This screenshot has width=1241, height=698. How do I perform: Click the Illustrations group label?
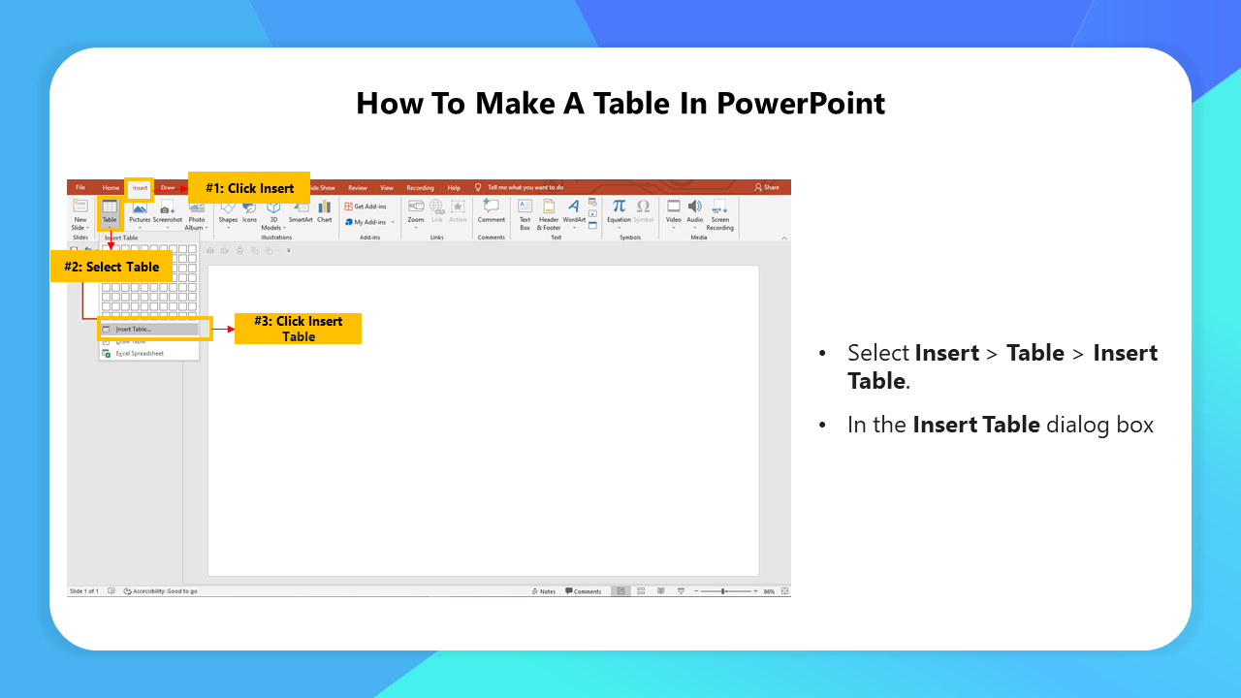[x=276, y=238]
